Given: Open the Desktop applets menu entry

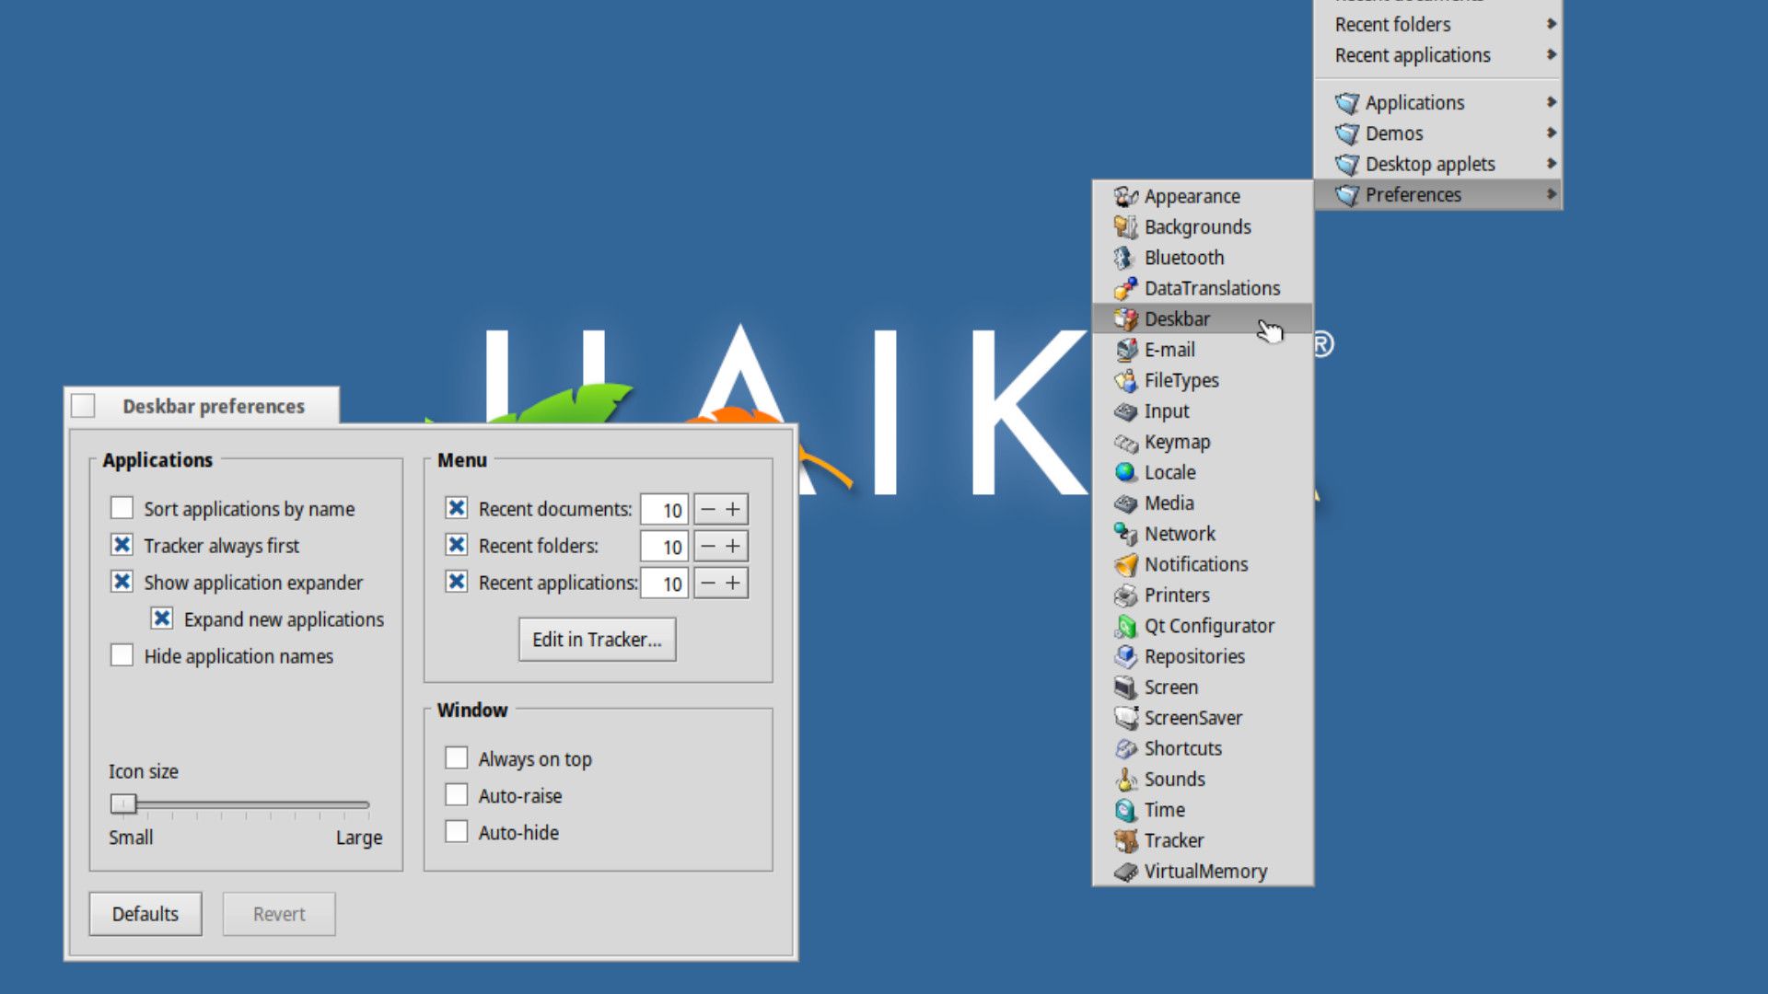Looking at the screenshot, I should (1437, 164).
